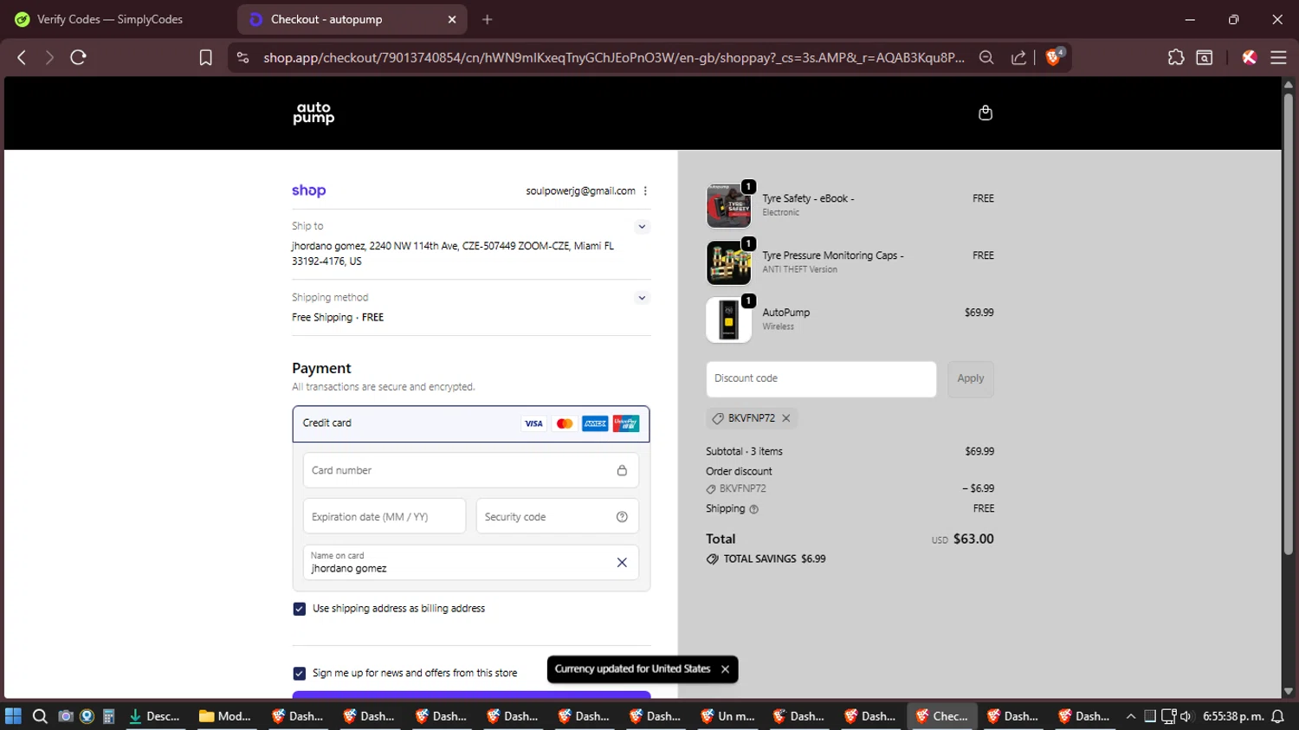1299x730 pixels.
Task: Click the Subtotal $69.99 value
Action: point(979,451)
